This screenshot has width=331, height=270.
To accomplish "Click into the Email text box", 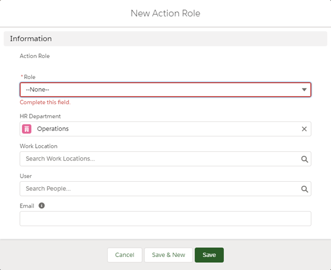I will pos(165,218).
